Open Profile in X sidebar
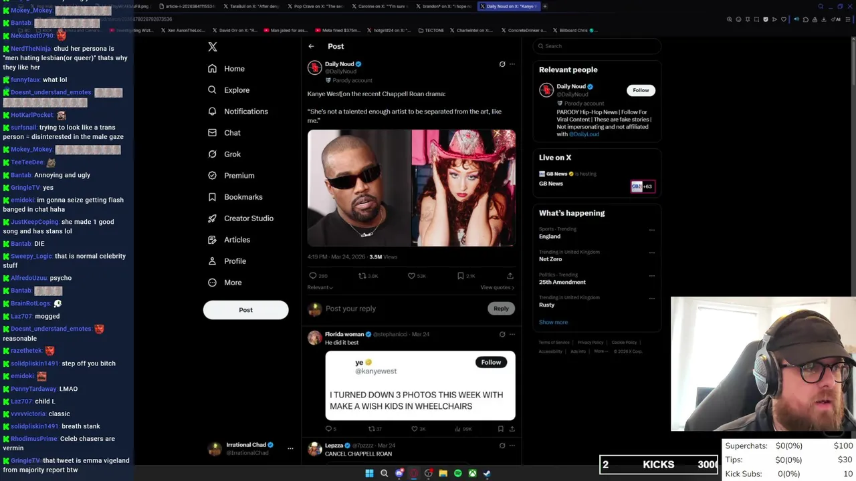Image resolution: width=856 pixels, height=481 pixels. coord(227,261)
